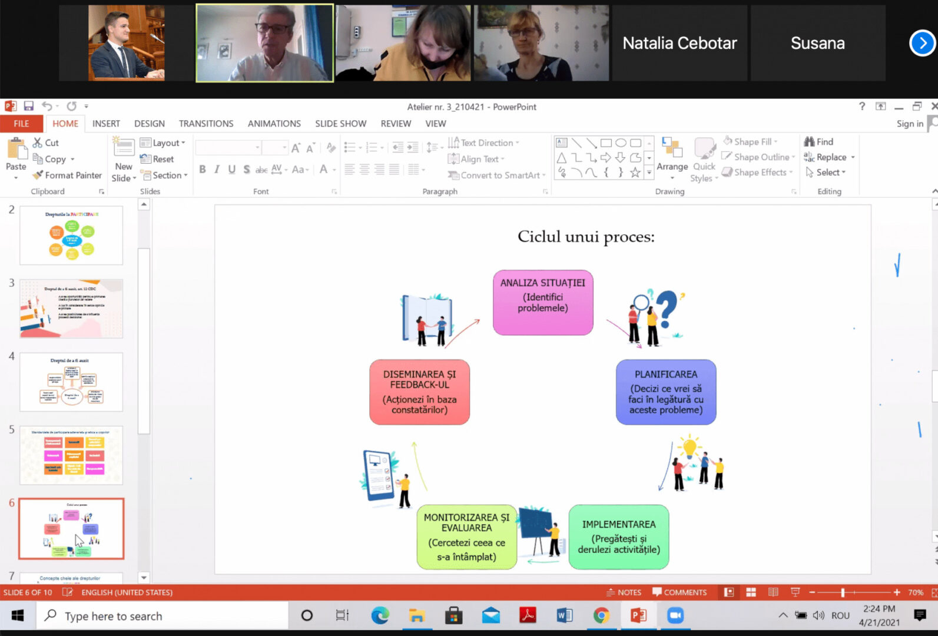Increase font size with larger A icon

click(296, 148)
